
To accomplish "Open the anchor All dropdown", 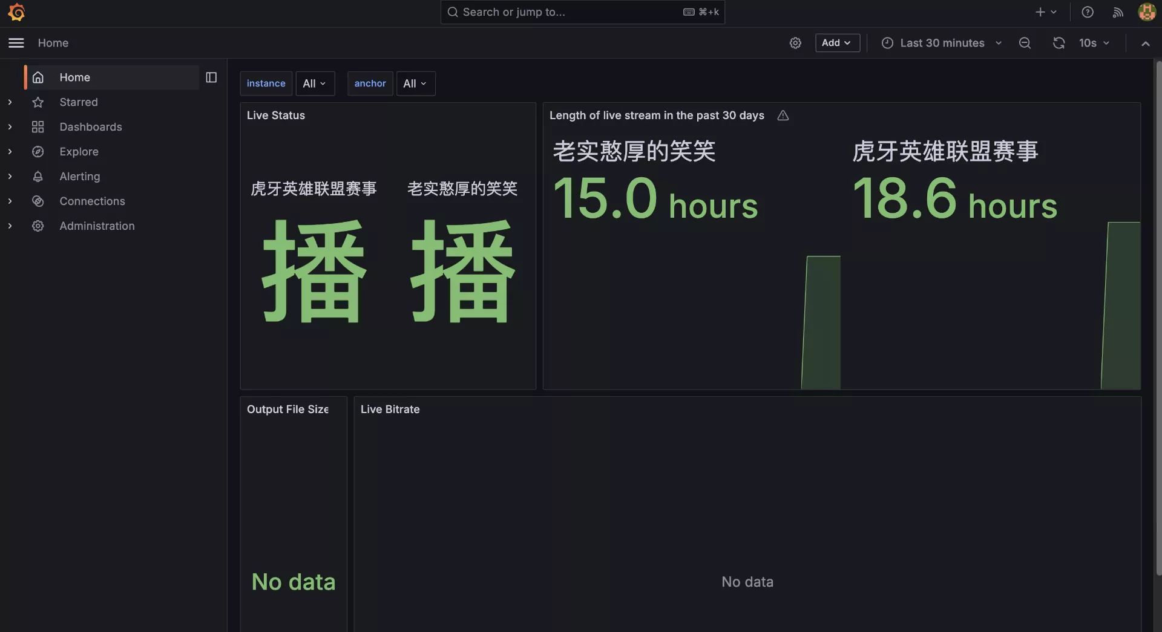I will point(415,83).
